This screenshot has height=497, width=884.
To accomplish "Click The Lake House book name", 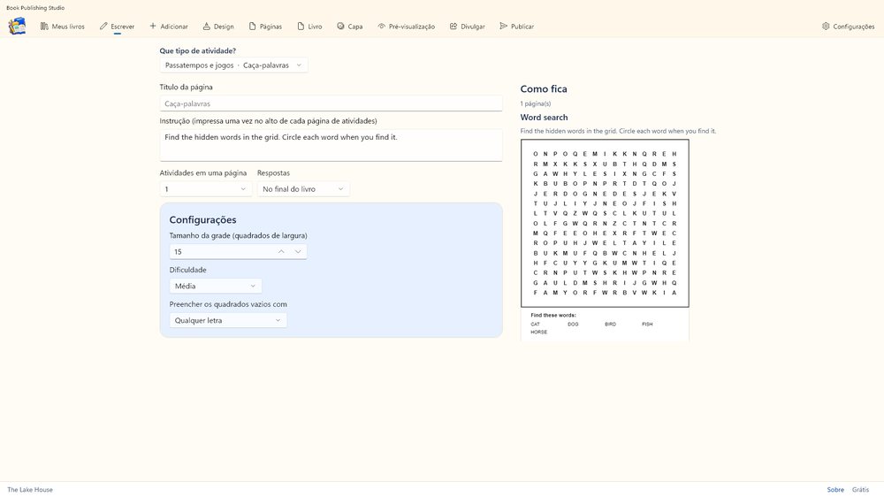I will 30,490.
